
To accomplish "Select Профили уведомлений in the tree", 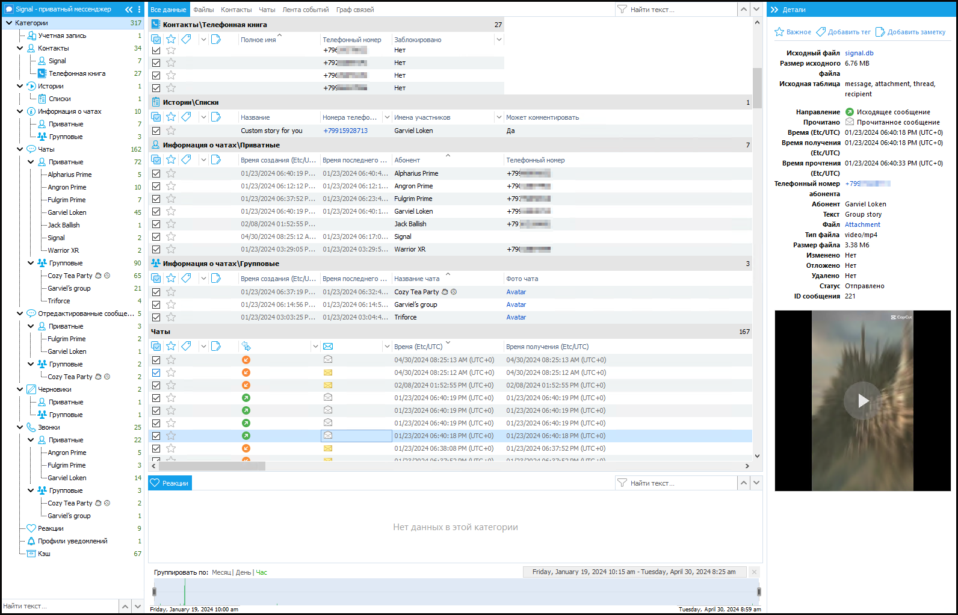I will (x=73, y=541).
